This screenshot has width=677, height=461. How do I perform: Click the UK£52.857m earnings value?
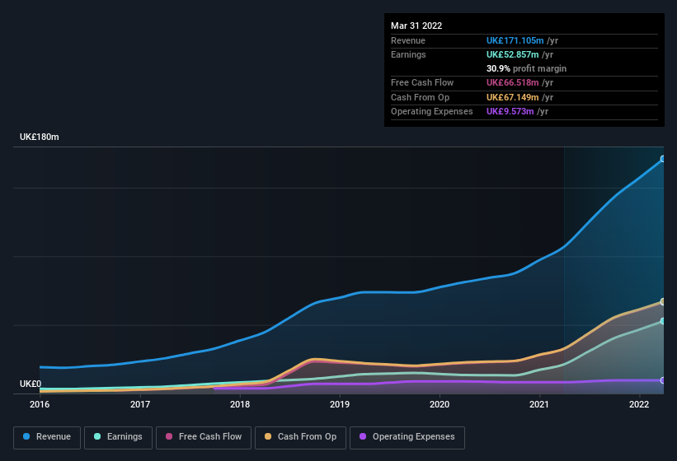pyautogui.click(x=513, y=54)
